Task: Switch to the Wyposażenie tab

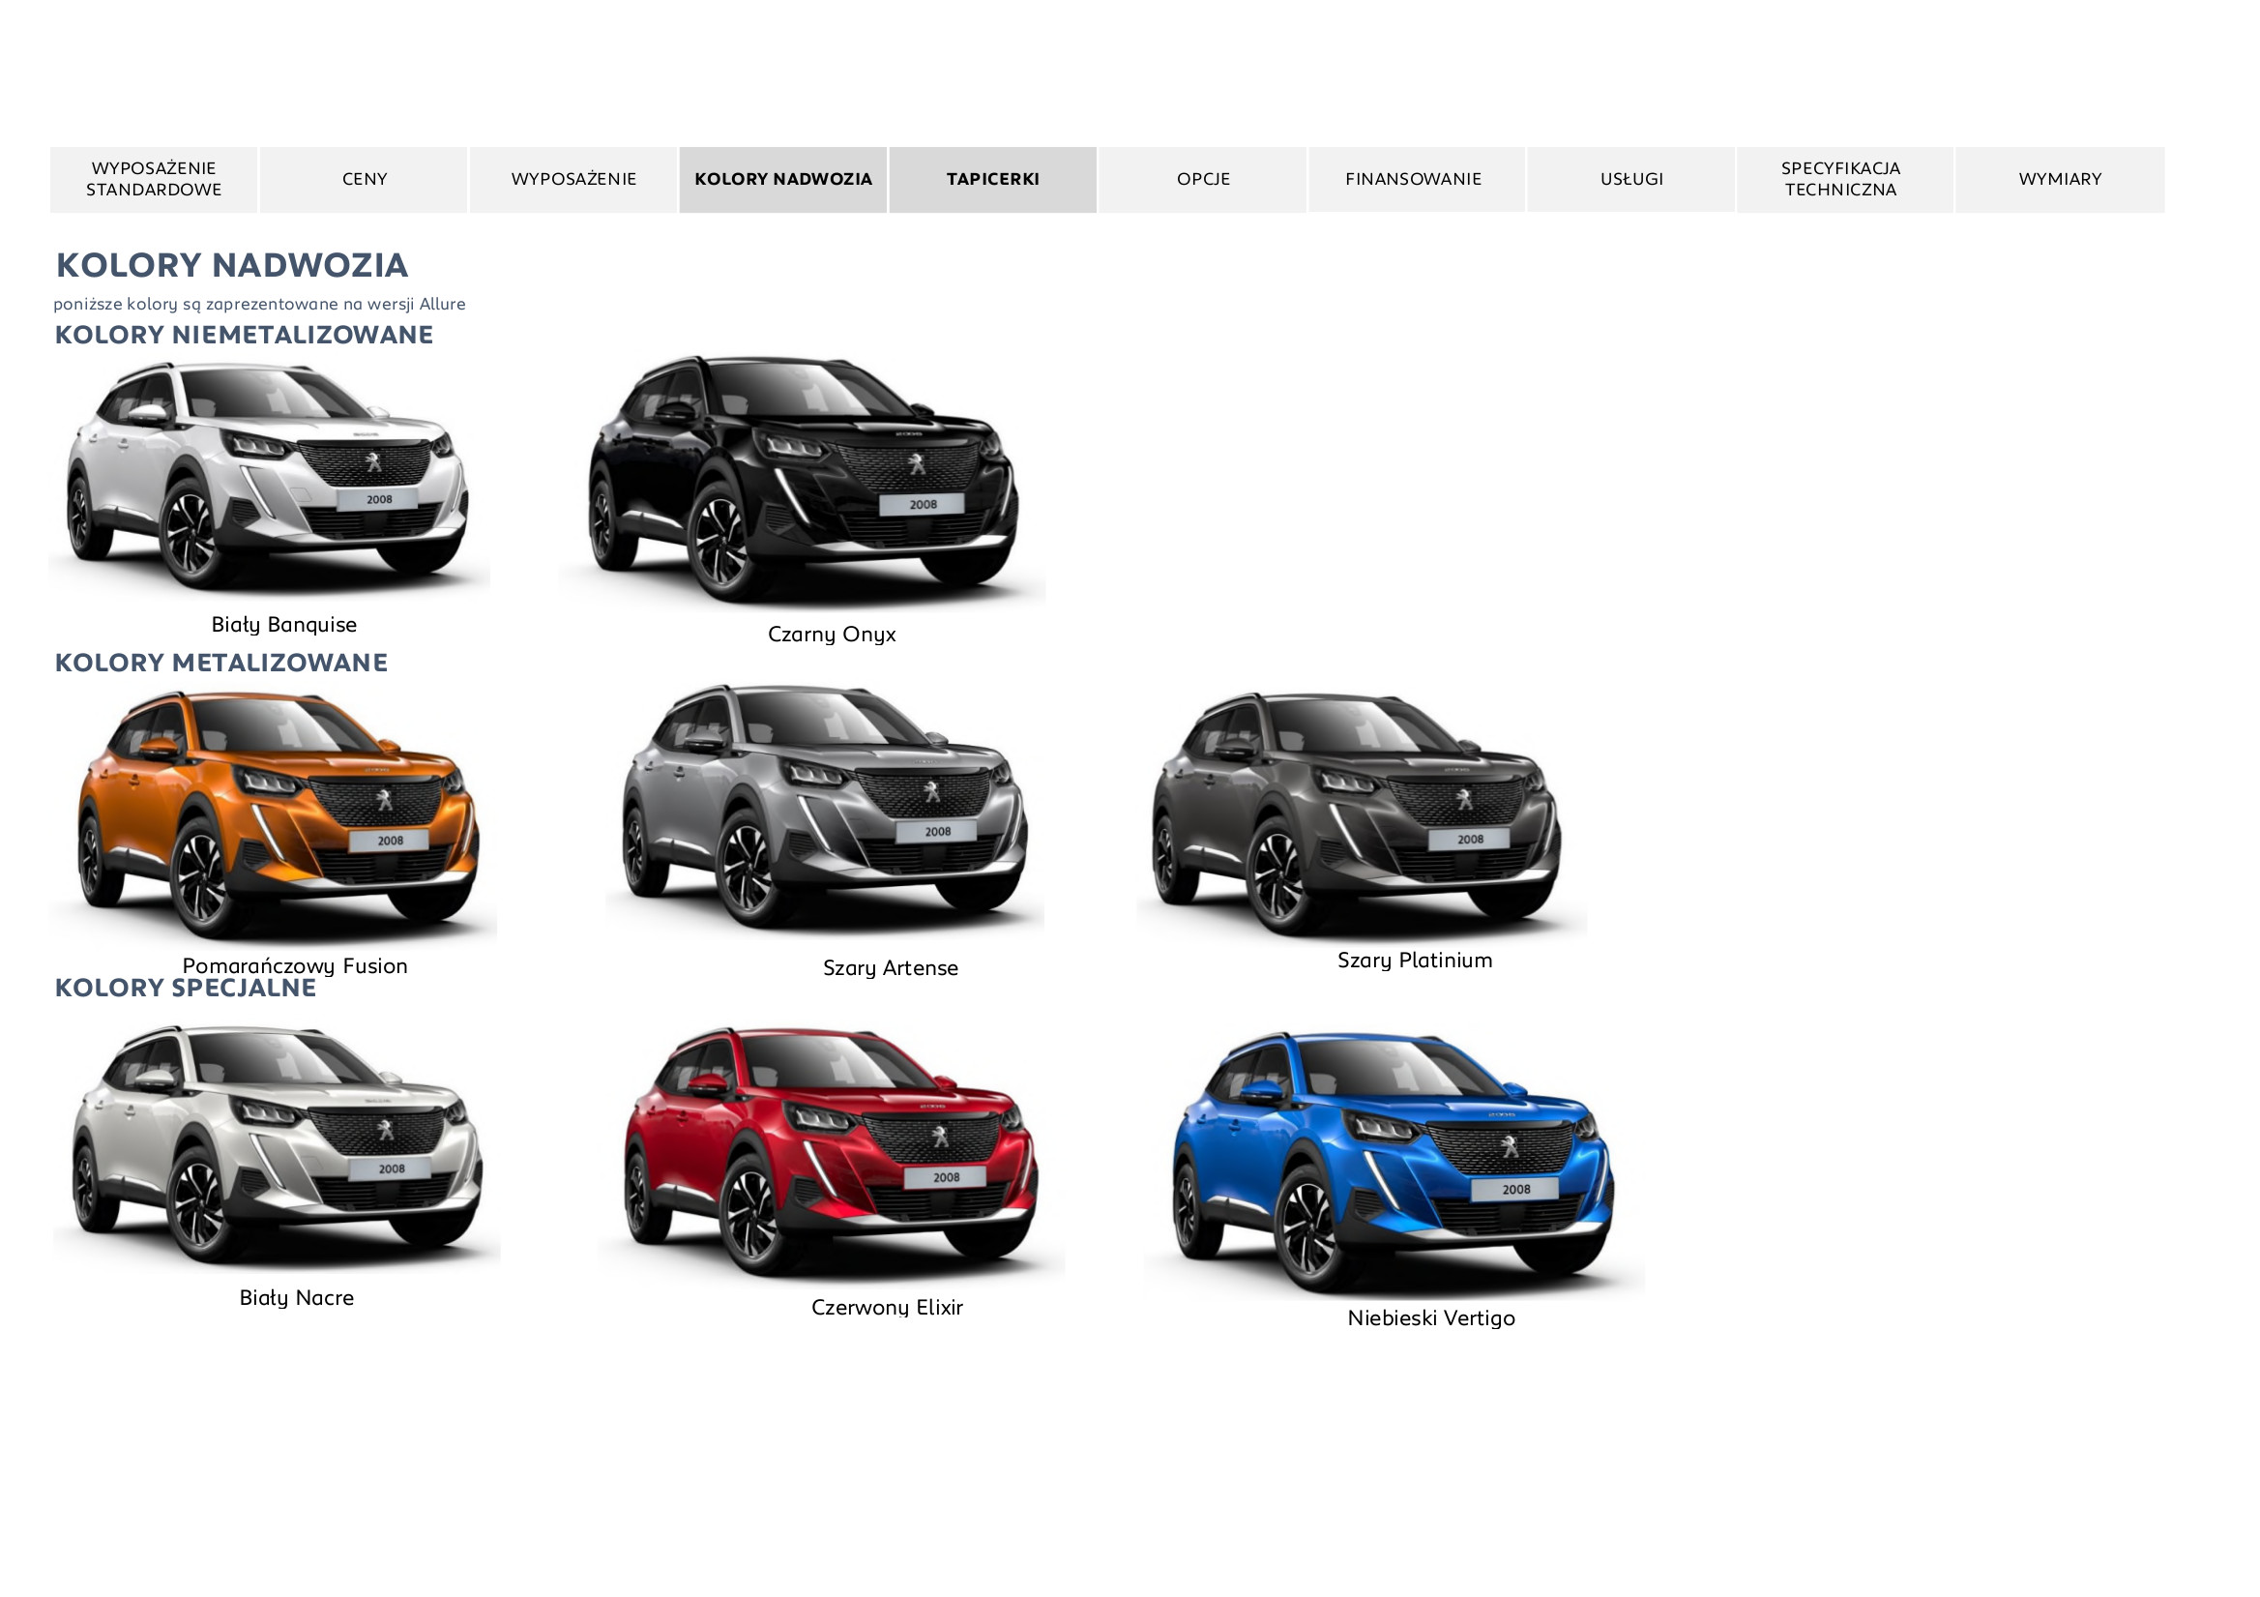Action: coord(573,179)
